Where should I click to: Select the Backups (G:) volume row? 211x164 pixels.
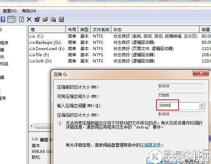coord(120,42)
